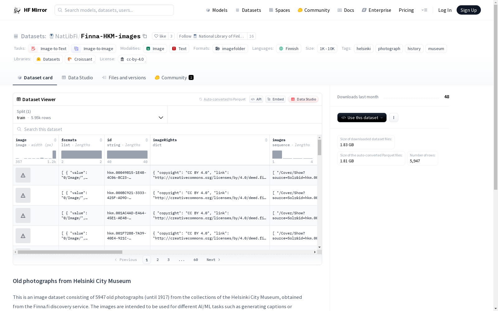Click the heart like button
The image size is (498, 311).
(x=160, y=36)
